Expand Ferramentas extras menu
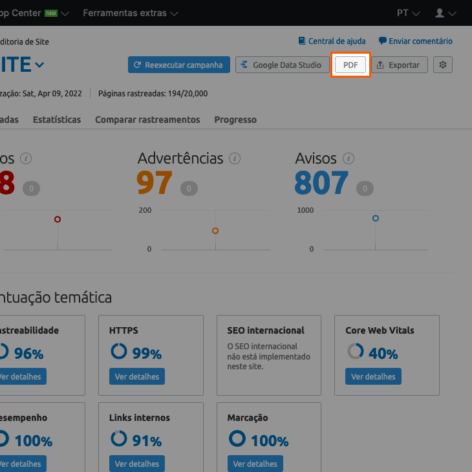This screenshot has width=472, height=472. tap(131, 13)
